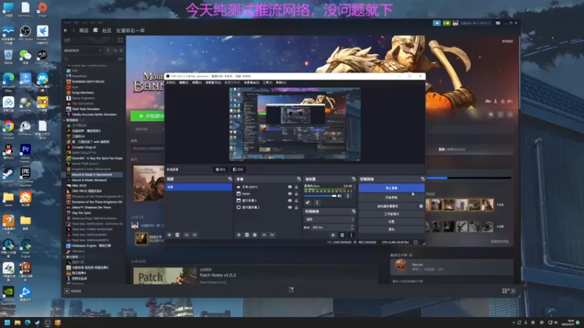Screen dimensions: 584x328
Task: Open Adobe Premiere desktop shortcut
Action: [x=26, y=153]
